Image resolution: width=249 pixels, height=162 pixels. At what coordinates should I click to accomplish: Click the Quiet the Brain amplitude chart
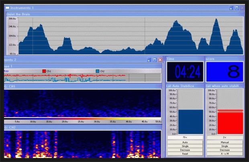[131, 36]
